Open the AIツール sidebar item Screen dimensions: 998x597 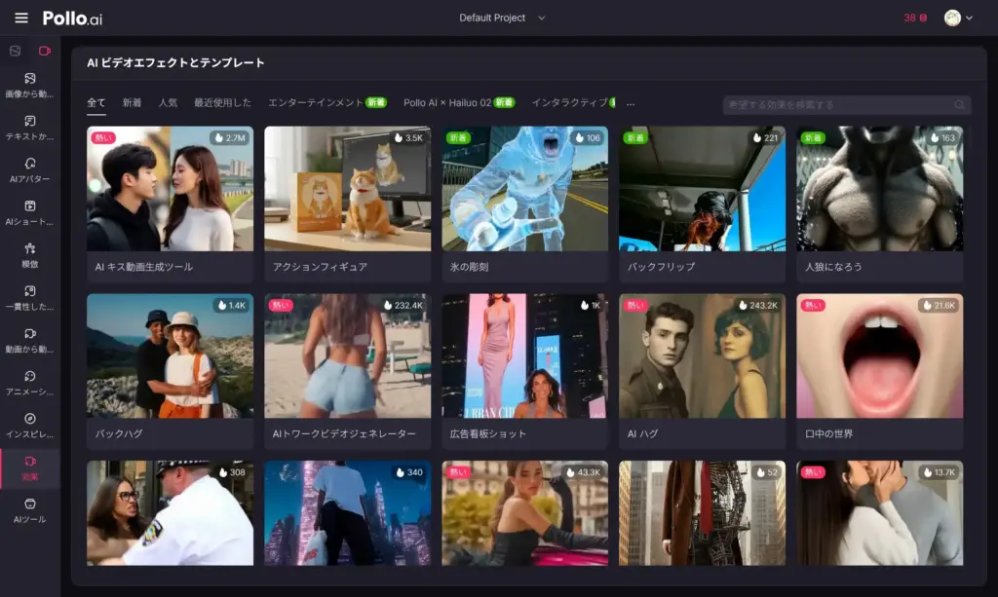pyautogui.click(x=29, y=510)
